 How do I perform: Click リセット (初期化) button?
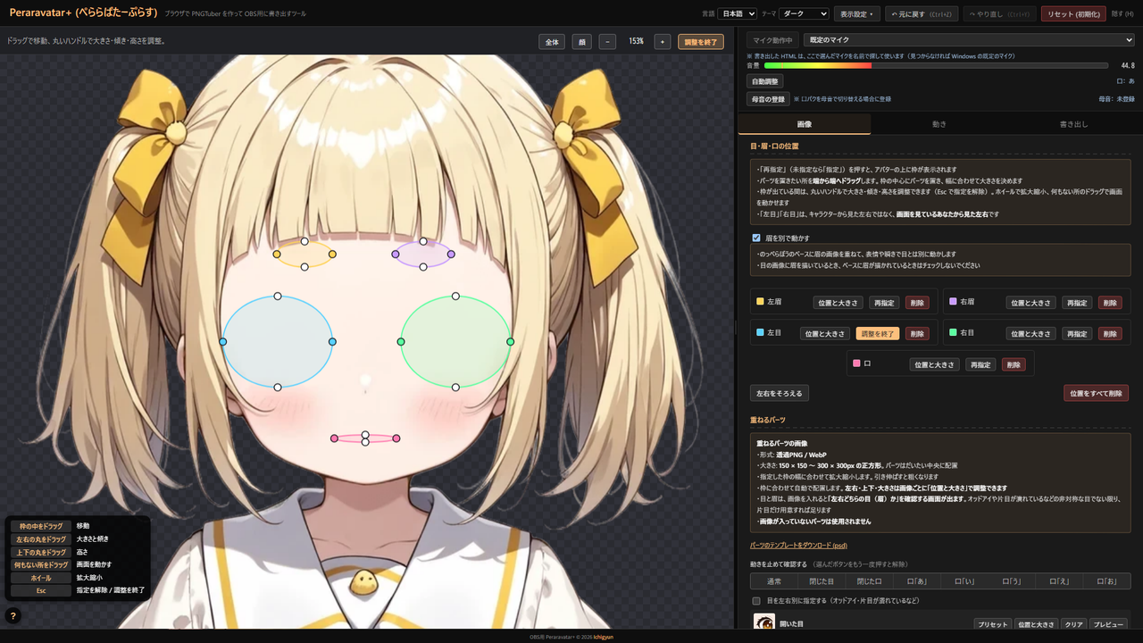click(1073, 14)
